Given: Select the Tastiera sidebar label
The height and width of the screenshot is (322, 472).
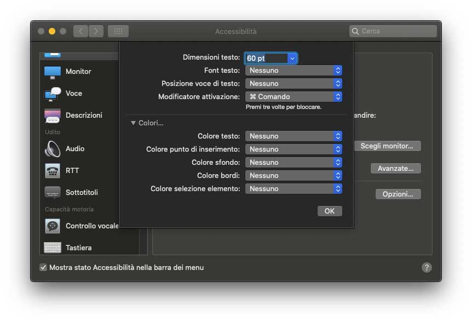Looking at the screenshot, I should [78, 248].
